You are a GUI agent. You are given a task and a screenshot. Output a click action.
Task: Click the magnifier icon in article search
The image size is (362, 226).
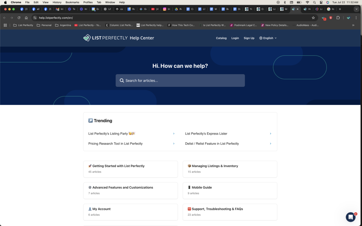[x=122, y=81]
